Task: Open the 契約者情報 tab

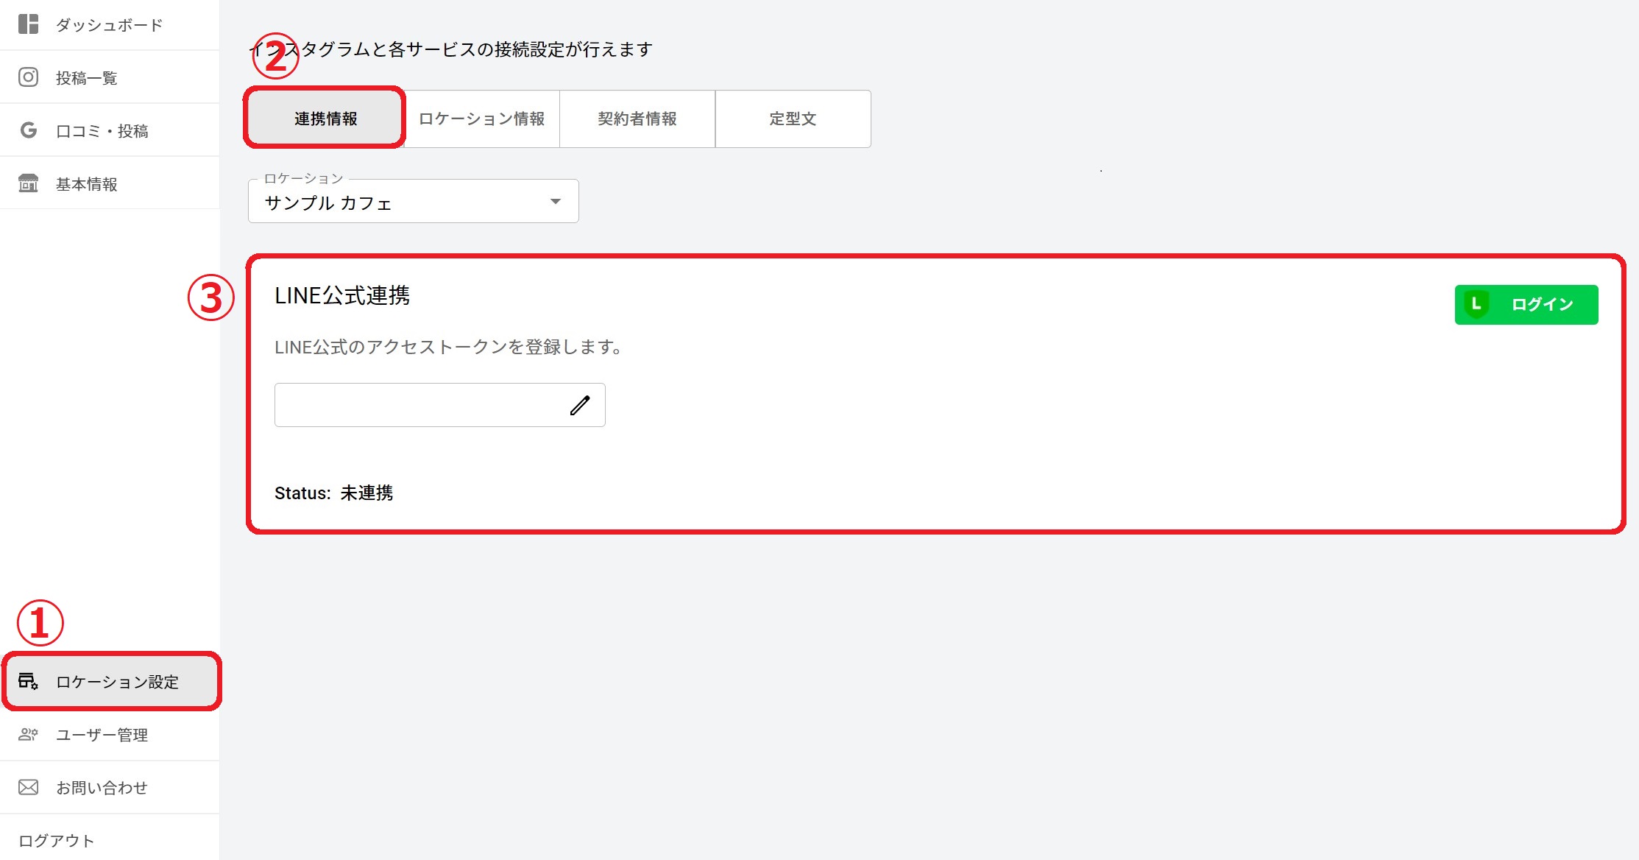Action: click(637, 119)
